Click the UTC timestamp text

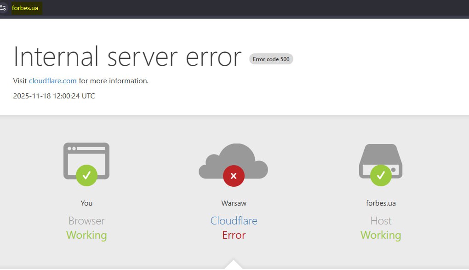point(54,96)
